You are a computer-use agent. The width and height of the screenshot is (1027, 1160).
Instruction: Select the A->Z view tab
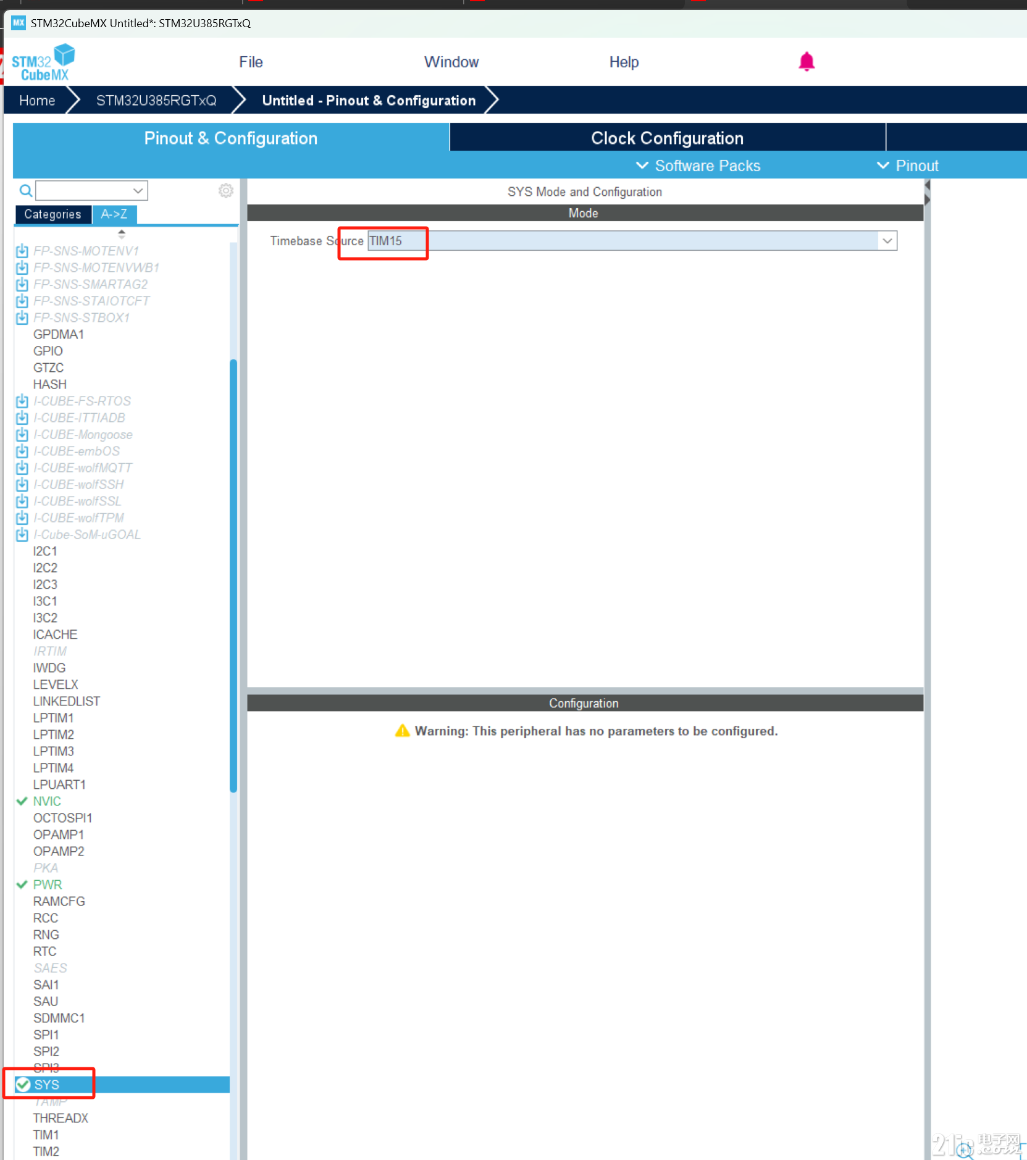(x=114, y=214)
